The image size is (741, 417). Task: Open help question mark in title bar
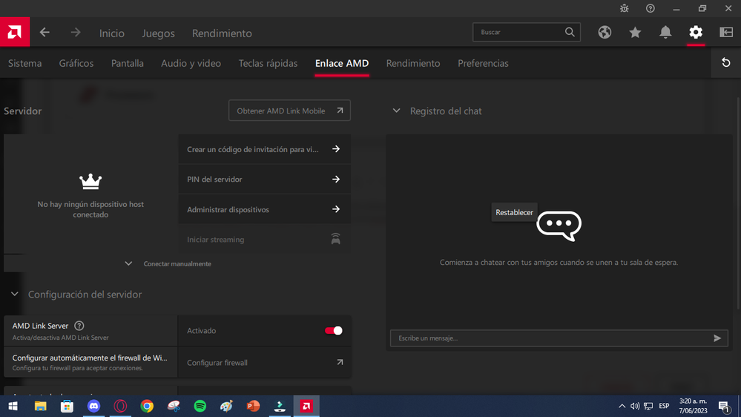[651, 8]
